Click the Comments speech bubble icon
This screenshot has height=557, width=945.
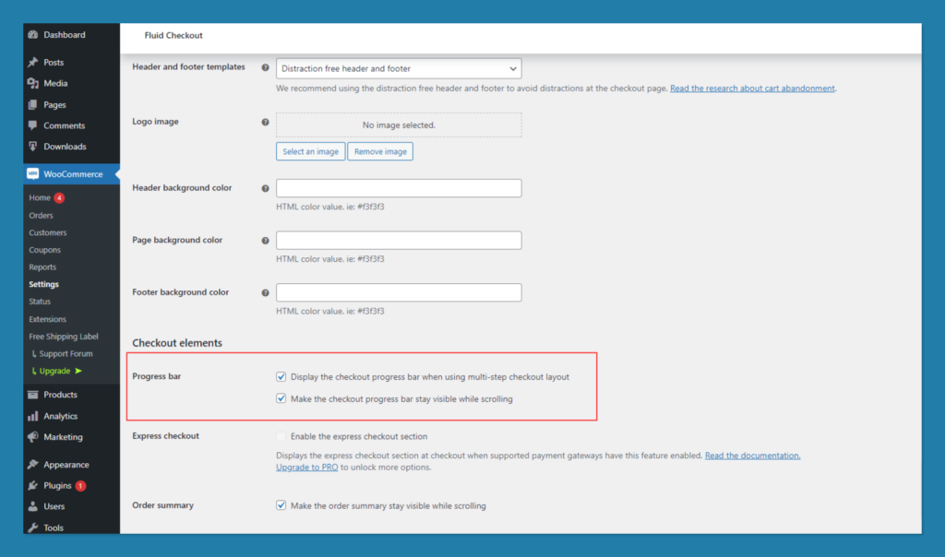(x=33, y=125)
